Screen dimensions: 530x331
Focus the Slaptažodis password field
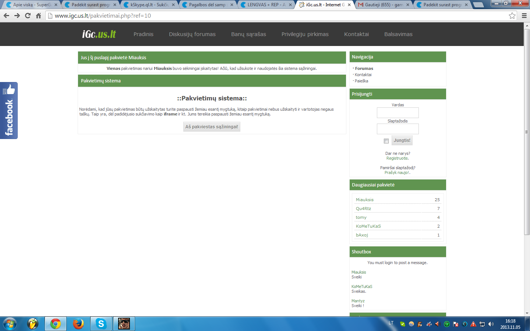click(x=397, y=129)
